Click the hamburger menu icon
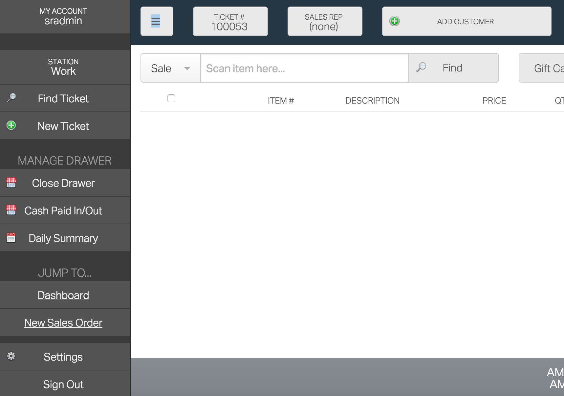The height and width of the screenshot is (396, 564). click(x=156, y=21)
